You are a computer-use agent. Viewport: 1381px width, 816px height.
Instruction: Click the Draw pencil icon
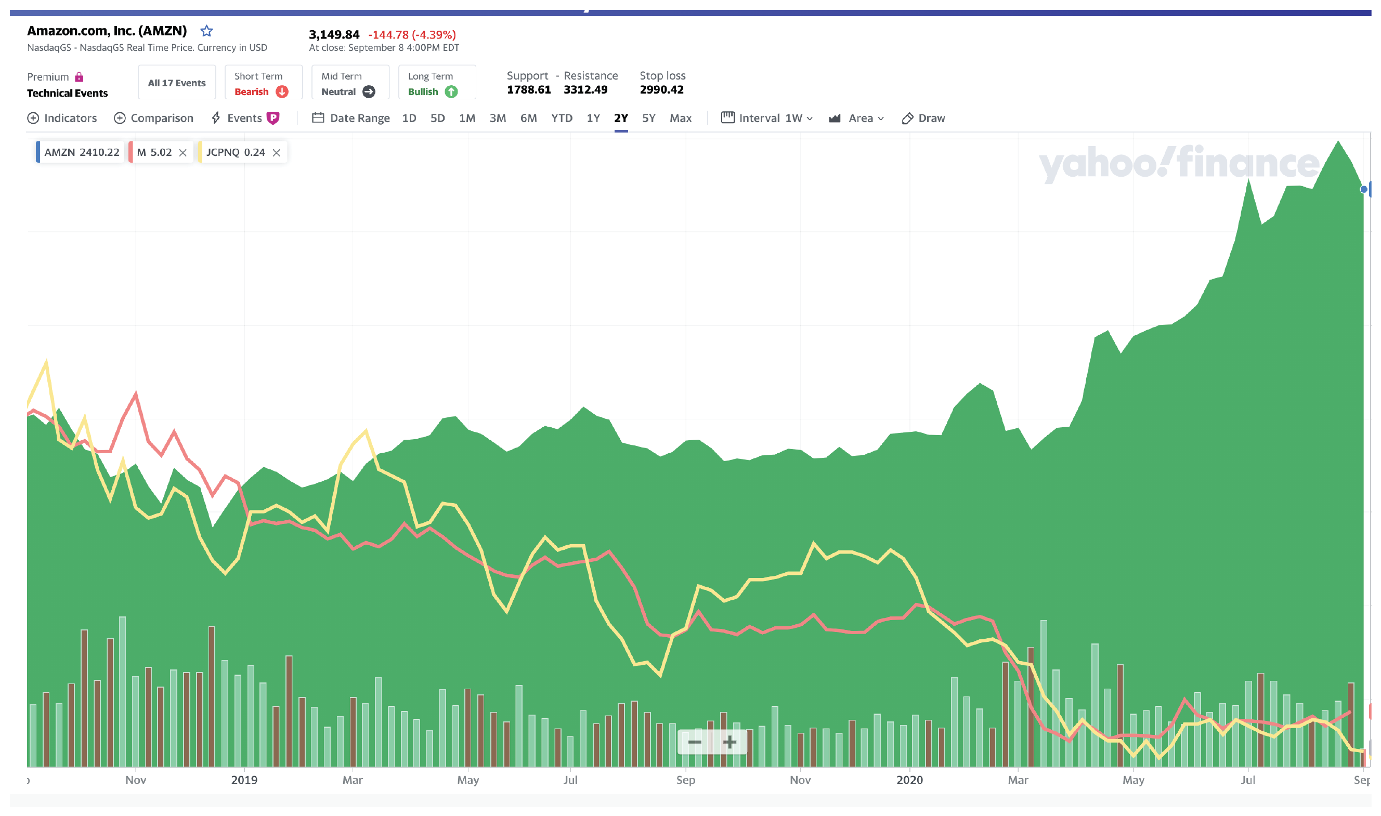point(907,118)
